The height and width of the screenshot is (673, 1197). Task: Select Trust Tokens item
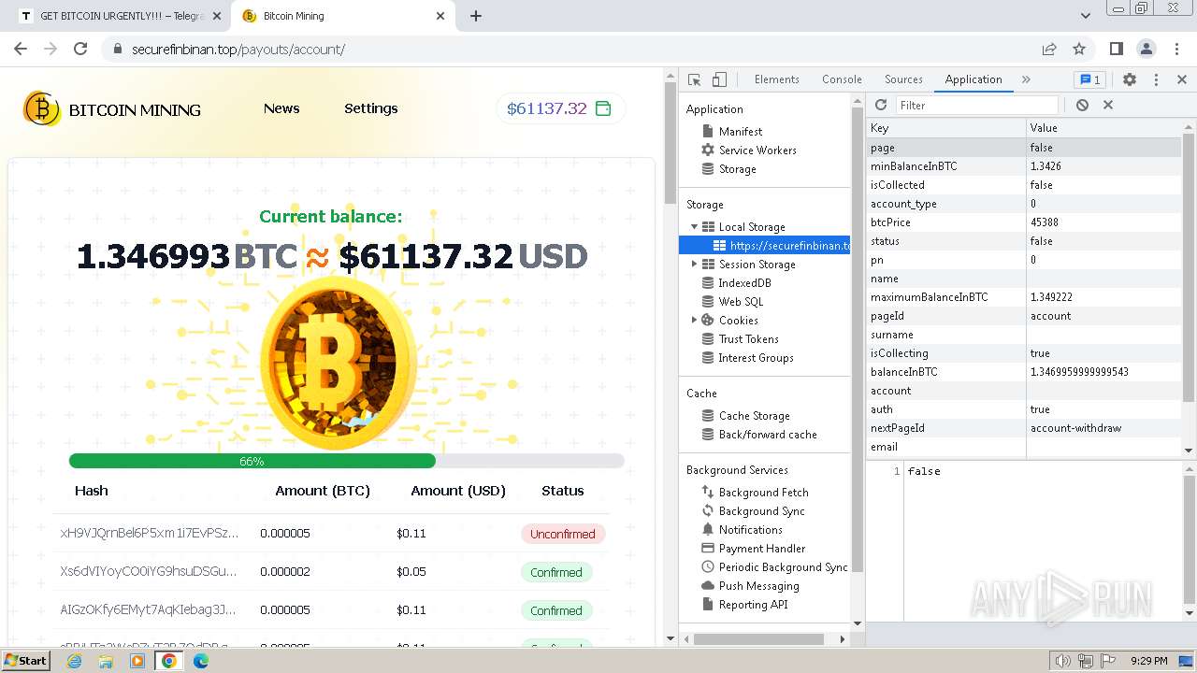coord(748,339)
